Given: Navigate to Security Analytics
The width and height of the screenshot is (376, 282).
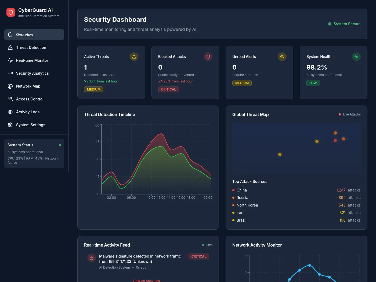Looking at the screenshot, I should click(x=34, y=73).
